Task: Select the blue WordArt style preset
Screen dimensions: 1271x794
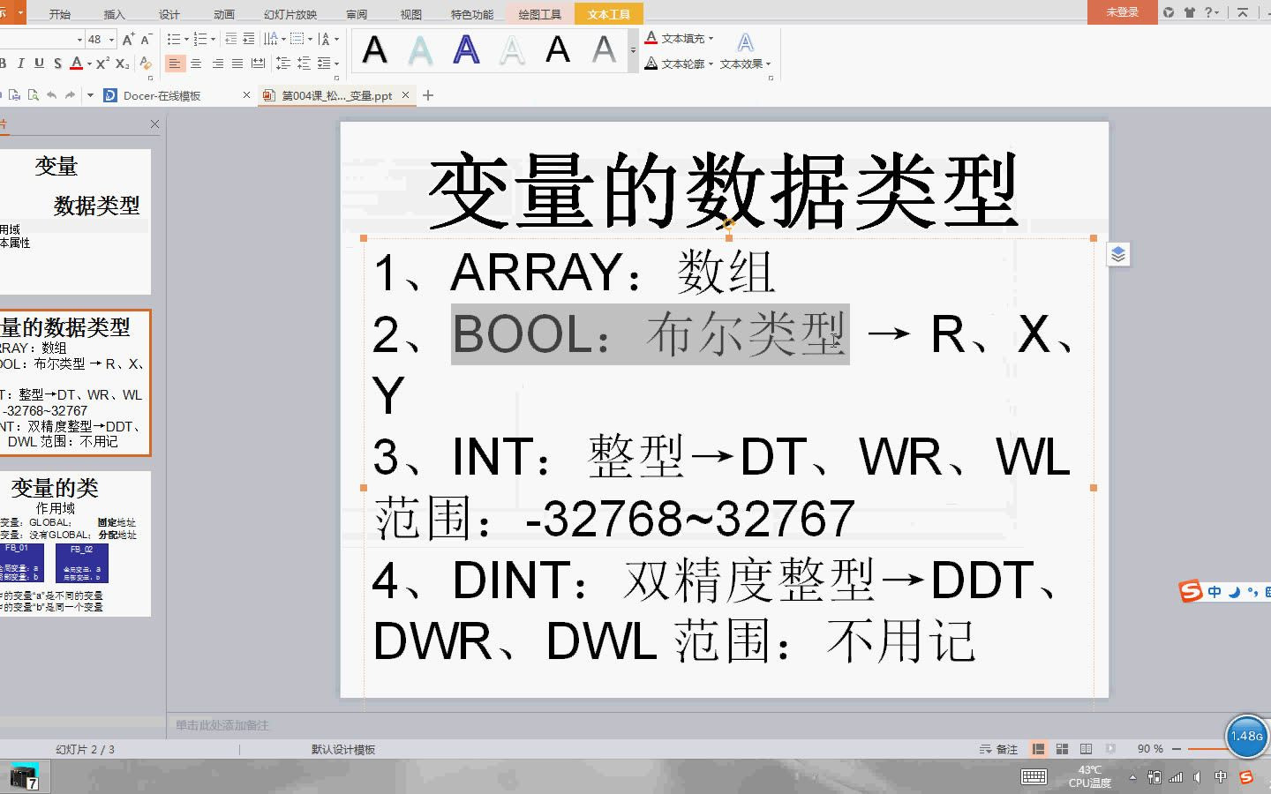Action: pos(465,50)
